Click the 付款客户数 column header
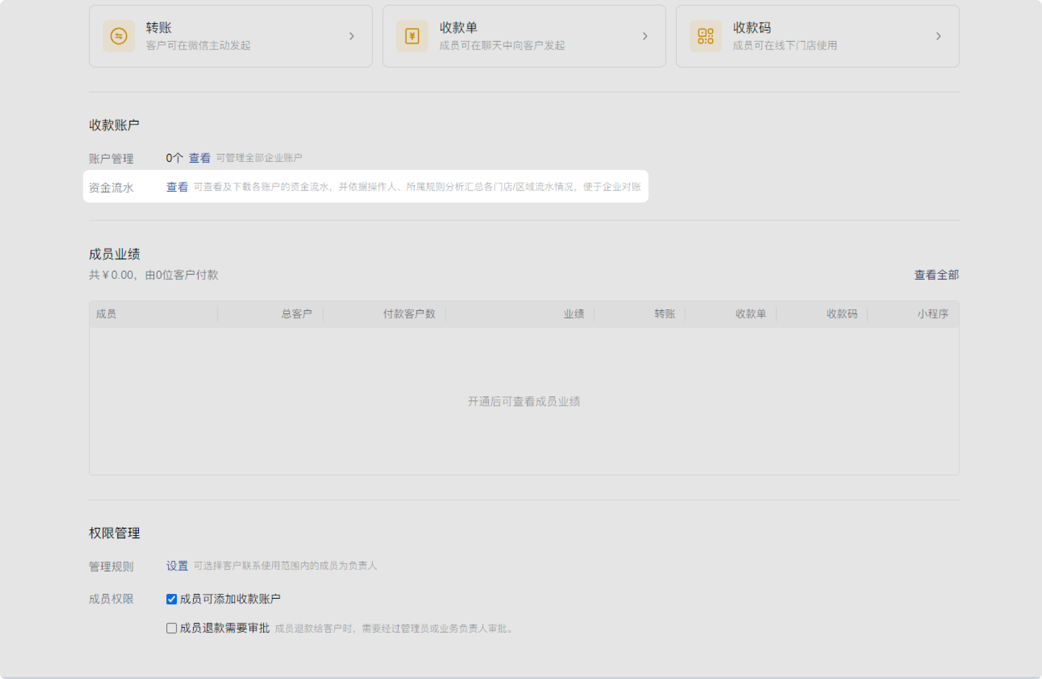Image resolution: width=1042 pixels, height=679 pixels. pos(409,314)
